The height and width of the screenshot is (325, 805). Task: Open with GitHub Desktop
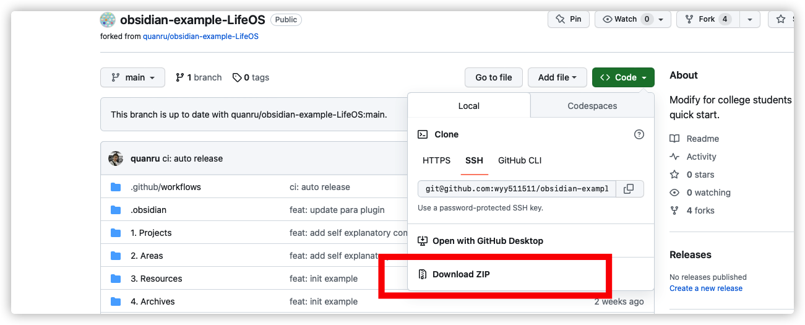point(488,241)
